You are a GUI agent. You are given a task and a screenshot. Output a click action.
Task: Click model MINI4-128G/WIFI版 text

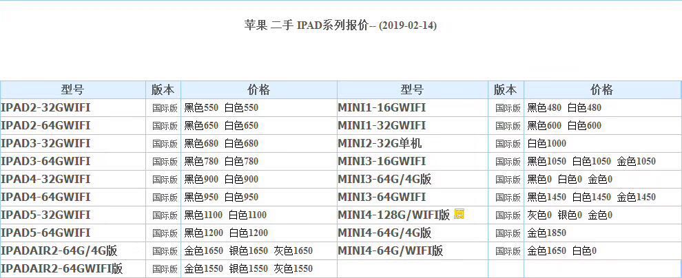[x=393, y=215]
